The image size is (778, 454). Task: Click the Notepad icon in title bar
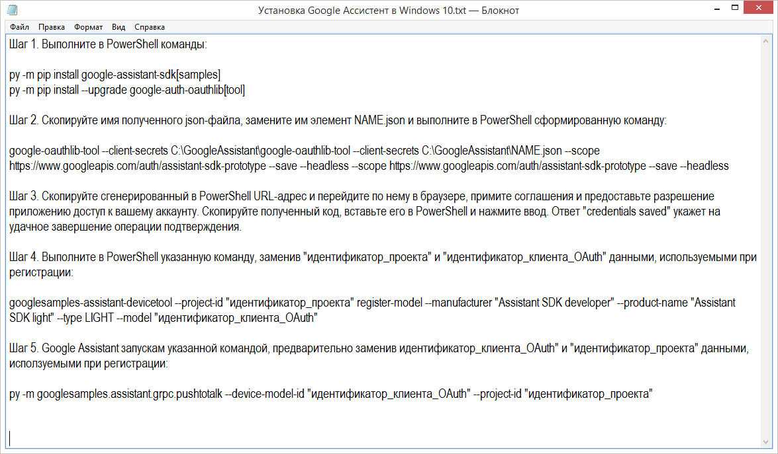coord(11,10)
